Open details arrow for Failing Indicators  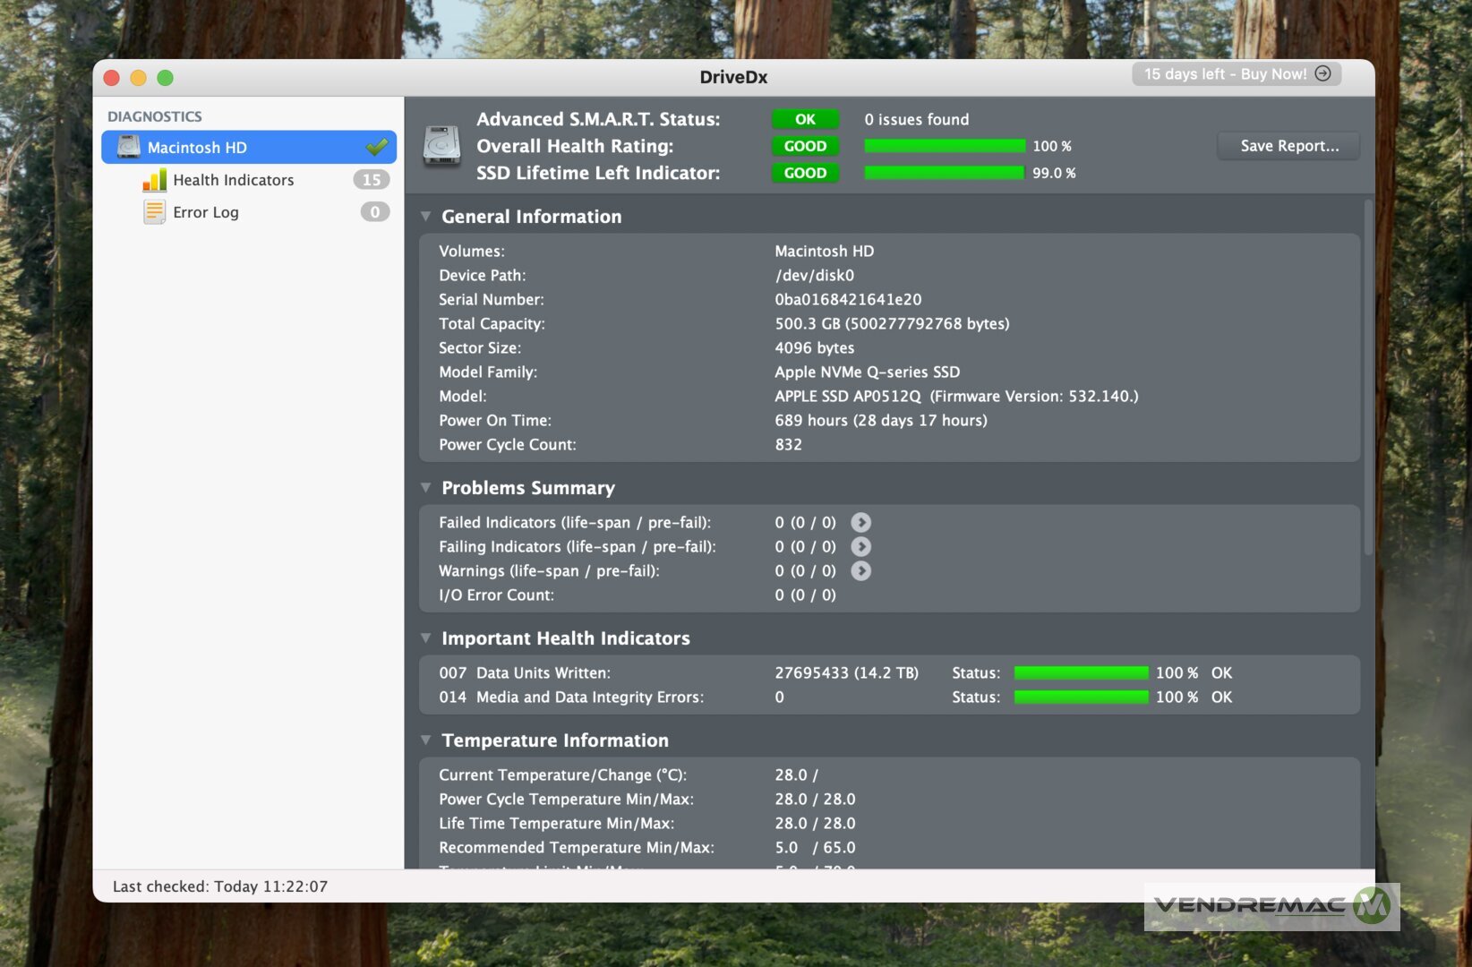tap(860, 546)
